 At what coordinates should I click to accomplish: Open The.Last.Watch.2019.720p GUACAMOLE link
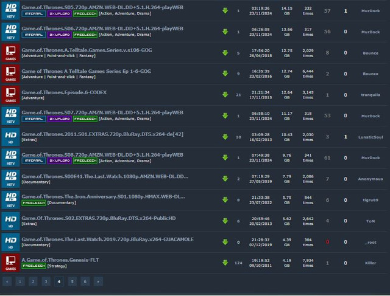pyautogui.click(x=107, y=239)
